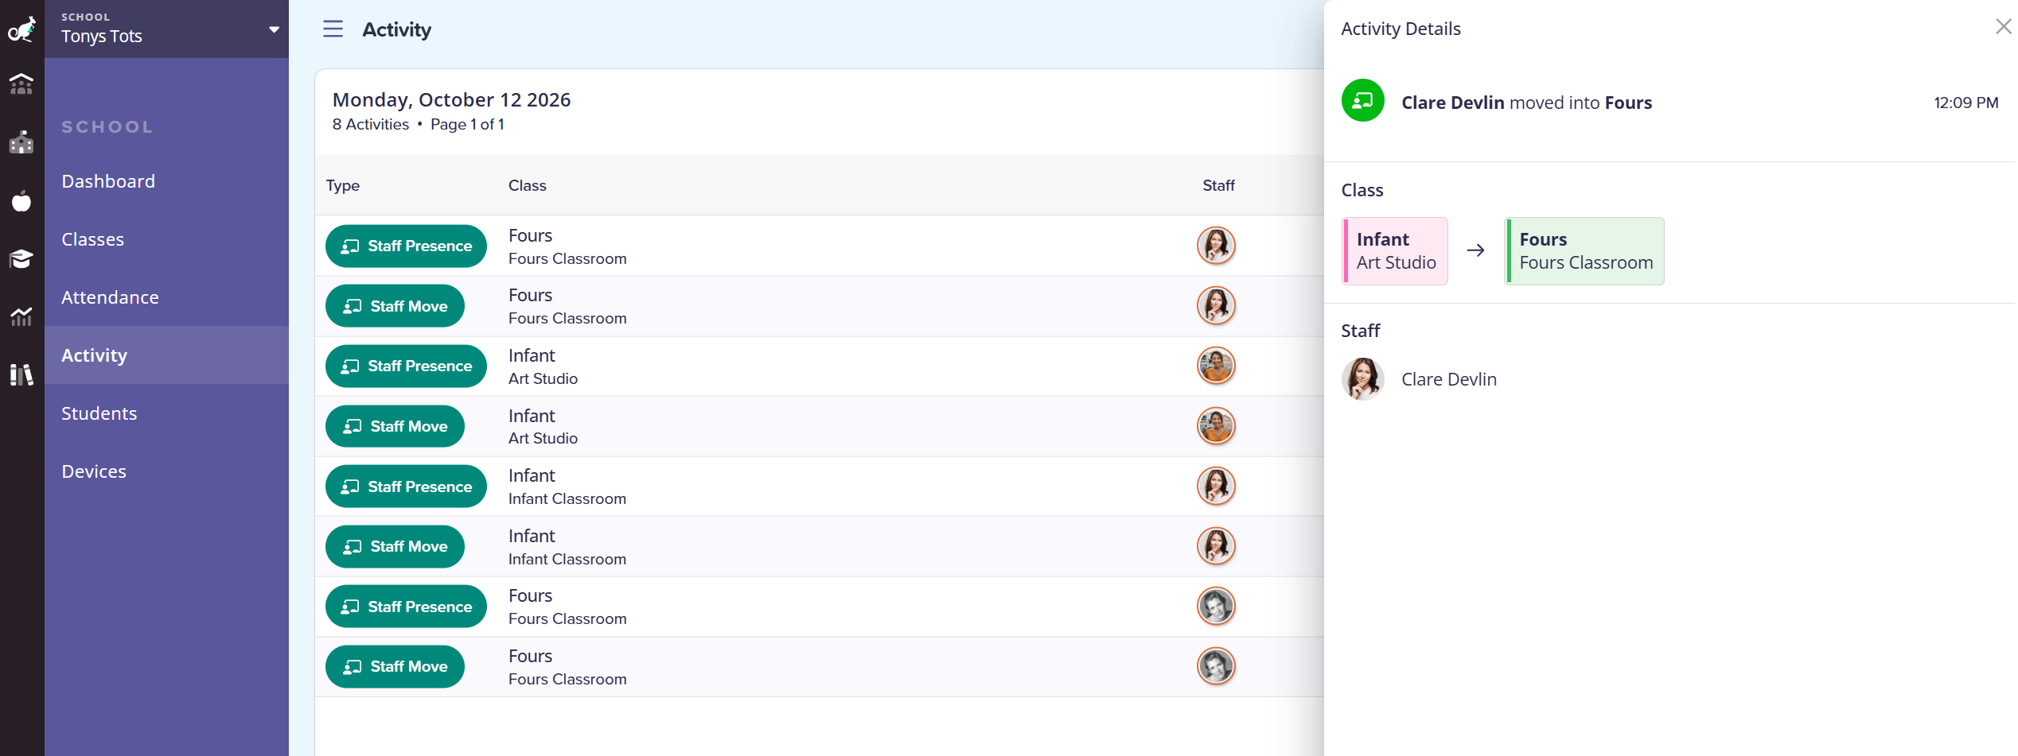2018x756 pixels.
Task: Open the graduation cap icon in left rail
Action: [x=21, y=259]
